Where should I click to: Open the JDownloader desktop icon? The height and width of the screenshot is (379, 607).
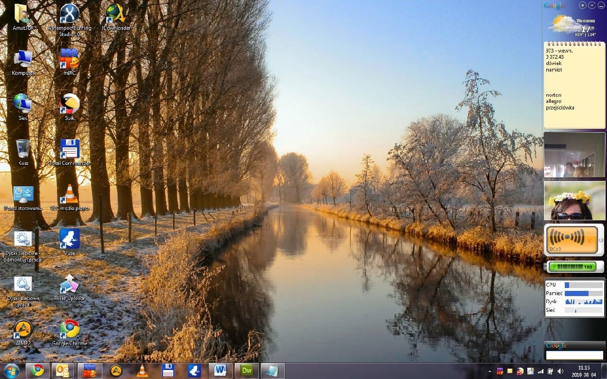click(x=116, y=14)
